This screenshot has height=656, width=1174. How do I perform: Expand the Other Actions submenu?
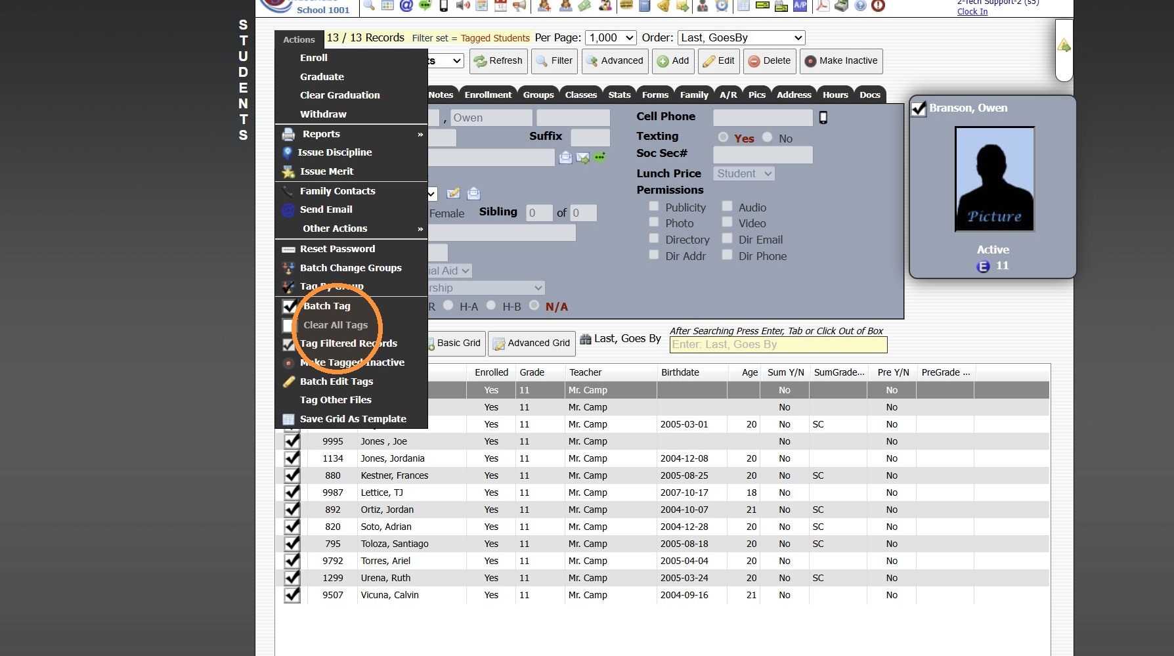[351, 229]
